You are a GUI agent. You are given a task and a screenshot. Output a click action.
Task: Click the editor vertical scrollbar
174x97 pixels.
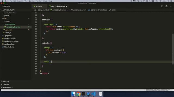[173, 49]
